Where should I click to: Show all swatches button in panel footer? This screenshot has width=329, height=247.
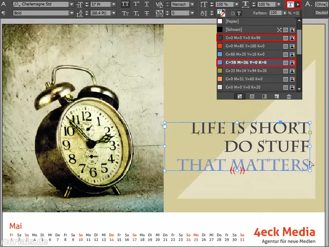[x=240, y=96]
